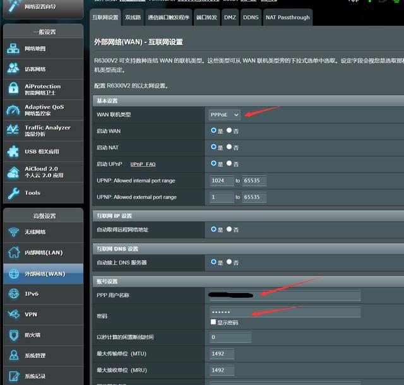
Task: Switch to 互联网设置 tab
Action: pyautogui.click(x=105, y=18)
